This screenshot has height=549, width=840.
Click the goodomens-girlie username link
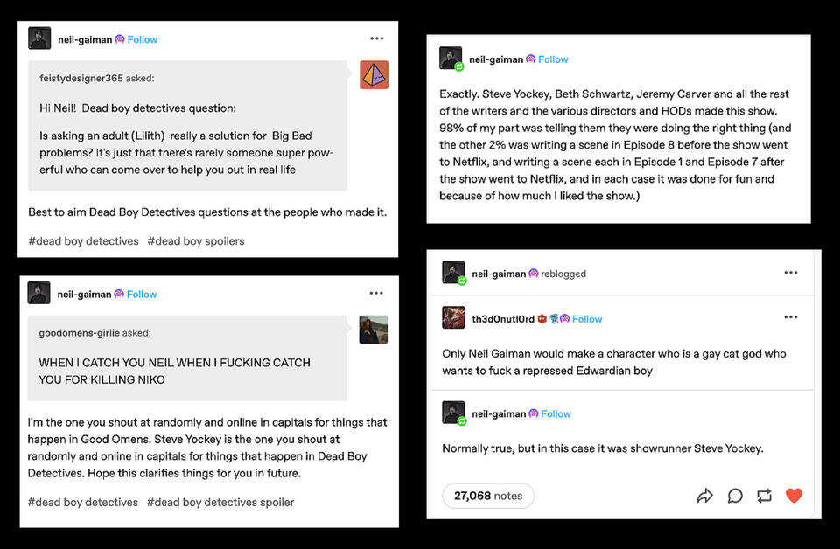[x=82, y=333]
